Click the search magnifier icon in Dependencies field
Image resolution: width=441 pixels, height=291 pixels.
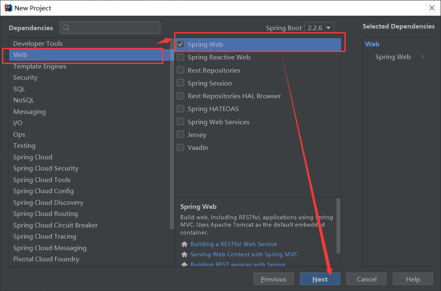[x=66, y=27]
